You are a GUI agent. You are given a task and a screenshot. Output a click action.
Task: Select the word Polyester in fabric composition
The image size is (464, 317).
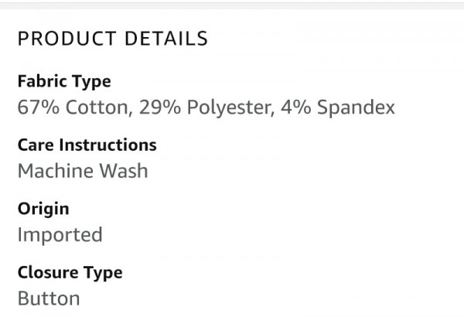pyautogui.click(x=230, y=108)
